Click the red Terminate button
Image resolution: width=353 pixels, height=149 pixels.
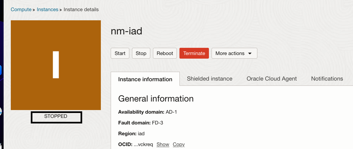pos(194,53)
